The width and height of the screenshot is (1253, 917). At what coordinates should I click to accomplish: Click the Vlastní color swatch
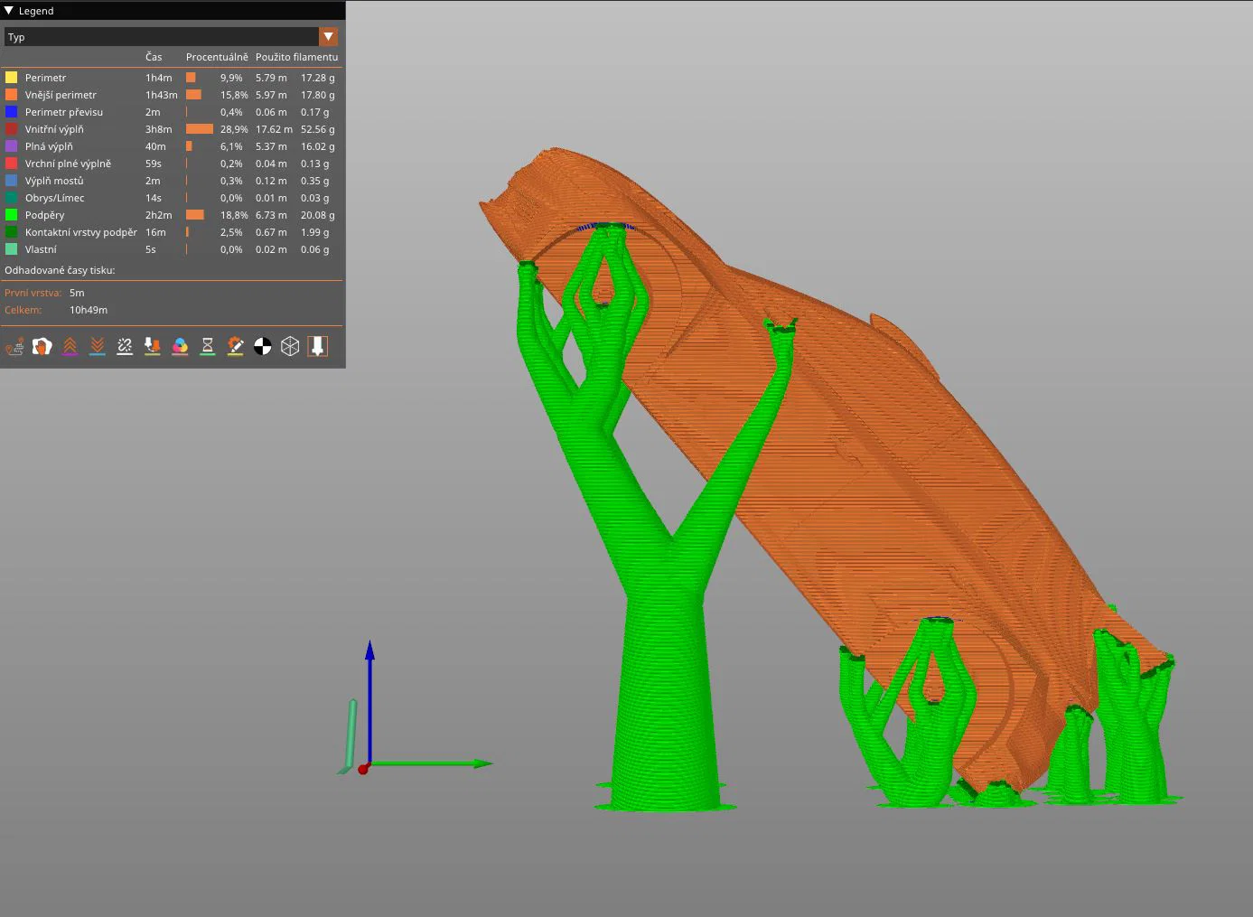12,249
